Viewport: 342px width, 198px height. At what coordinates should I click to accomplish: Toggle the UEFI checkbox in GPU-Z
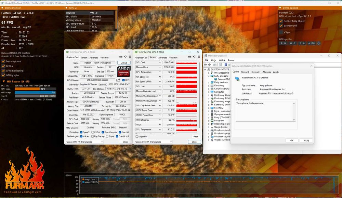point(123,80)
